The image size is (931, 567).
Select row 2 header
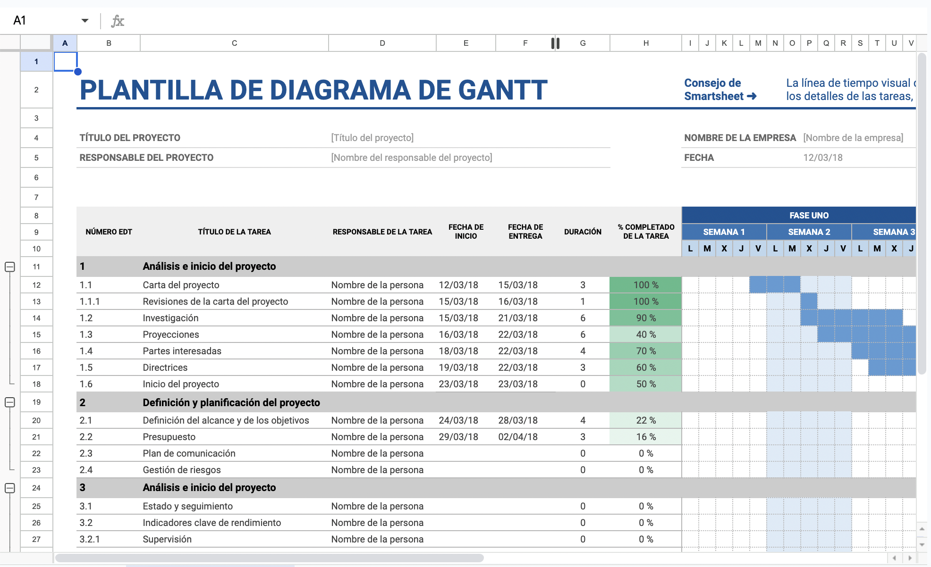pyautogui.click(x=36, y=90)
